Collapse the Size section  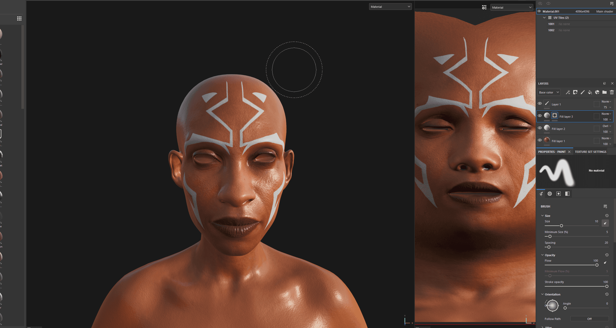pyautogui.click(x=542, y=216)
